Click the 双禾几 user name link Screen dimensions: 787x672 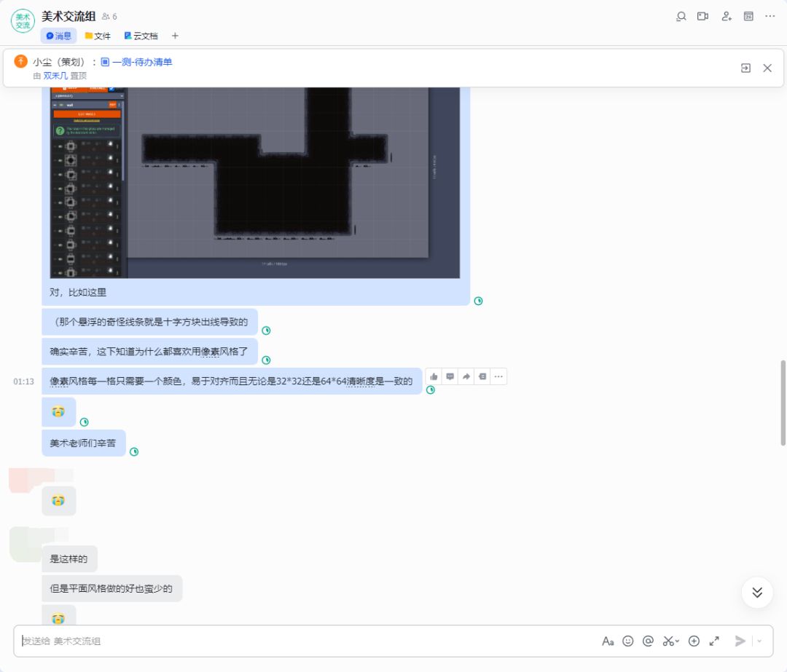coord(55,76)
